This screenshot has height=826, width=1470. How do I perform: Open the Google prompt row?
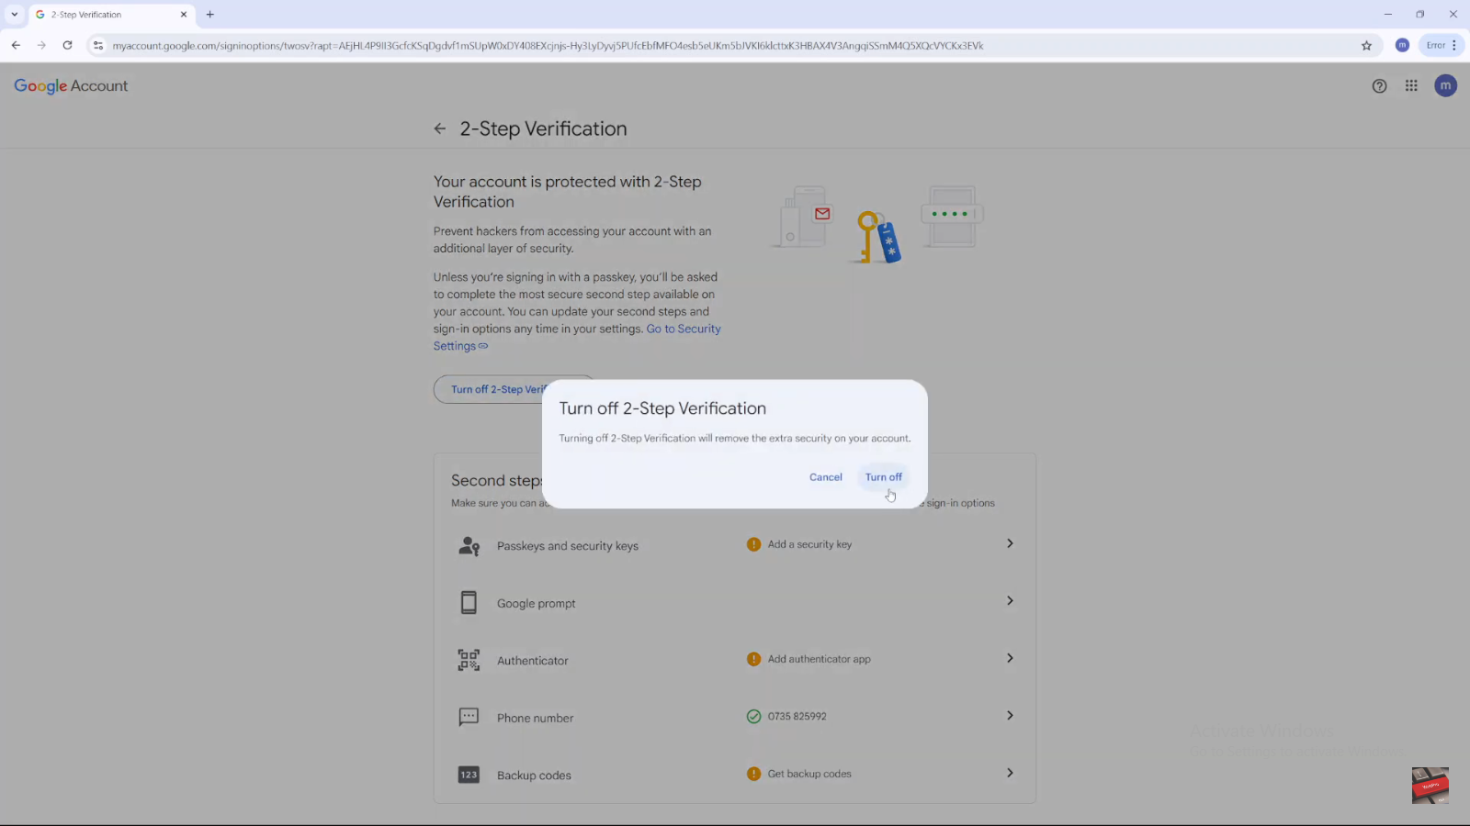[735, 602]
